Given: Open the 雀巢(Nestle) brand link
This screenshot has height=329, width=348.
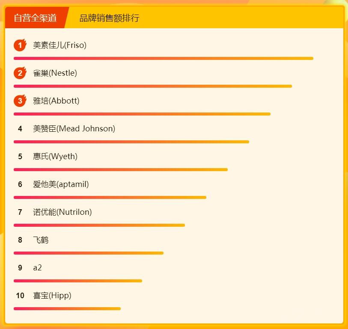Looking at the screenshot, I should 55,73.
